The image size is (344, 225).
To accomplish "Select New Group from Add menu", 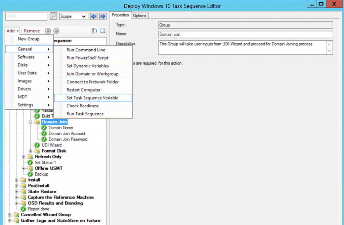I will (x=29, y=39).
